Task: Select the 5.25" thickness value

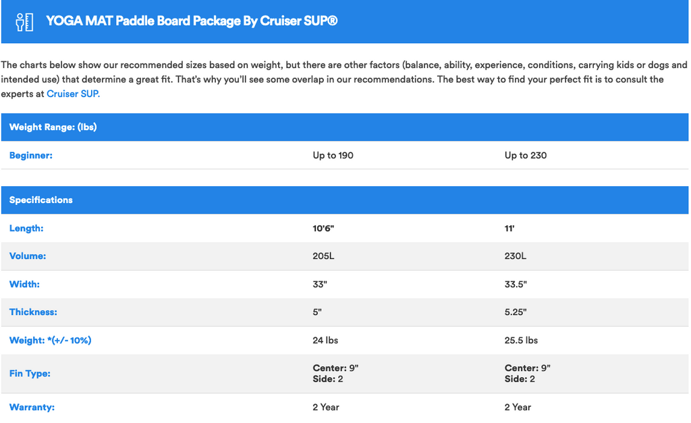Action: (516, 312)
